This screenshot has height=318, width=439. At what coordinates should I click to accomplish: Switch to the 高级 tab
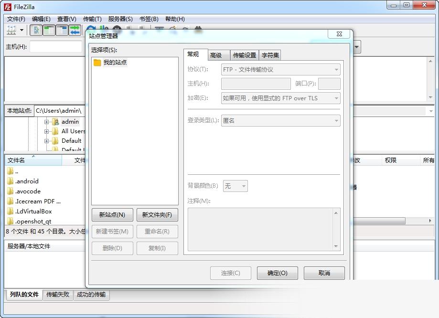[219, 55]
